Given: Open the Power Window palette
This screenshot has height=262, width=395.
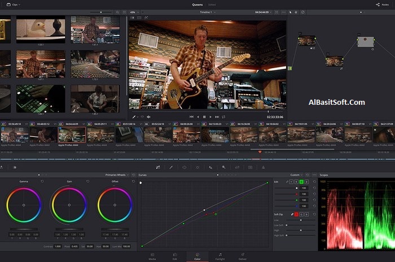Looking at the screenshot, I should click(x=185, y=167).
